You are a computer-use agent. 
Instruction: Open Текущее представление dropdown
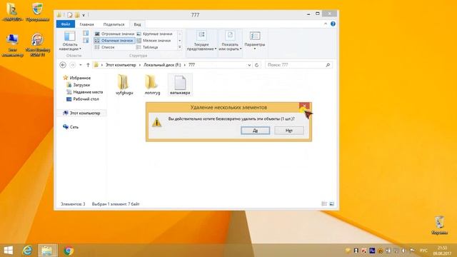click(201, 41)
